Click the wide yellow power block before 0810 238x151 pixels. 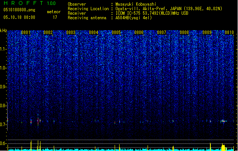click(x=223, y=148)
